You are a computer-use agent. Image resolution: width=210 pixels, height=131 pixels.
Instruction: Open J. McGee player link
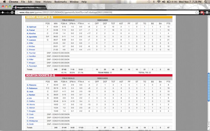point(31,46)
